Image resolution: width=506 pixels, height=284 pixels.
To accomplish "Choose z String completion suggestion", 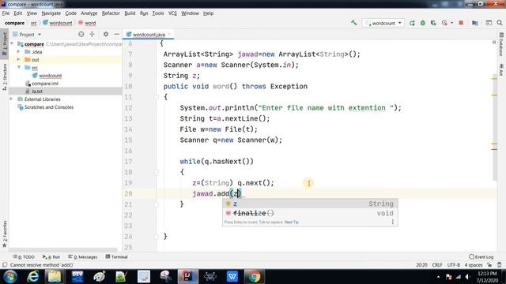I will [x=310, y=204].
